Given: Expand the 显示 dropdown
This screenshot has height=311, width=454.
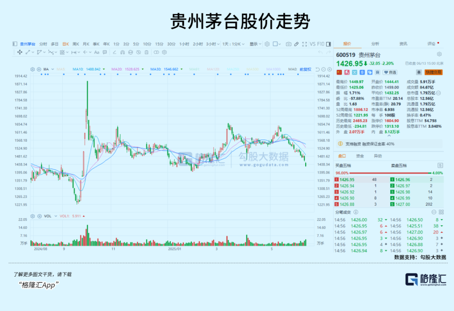Looking at the screenshot, I should [255, 44].
